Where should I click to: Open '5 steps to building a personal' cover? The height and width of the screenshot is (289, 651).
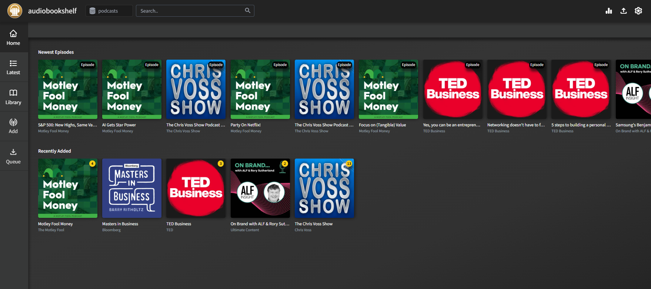coord(581,89)
